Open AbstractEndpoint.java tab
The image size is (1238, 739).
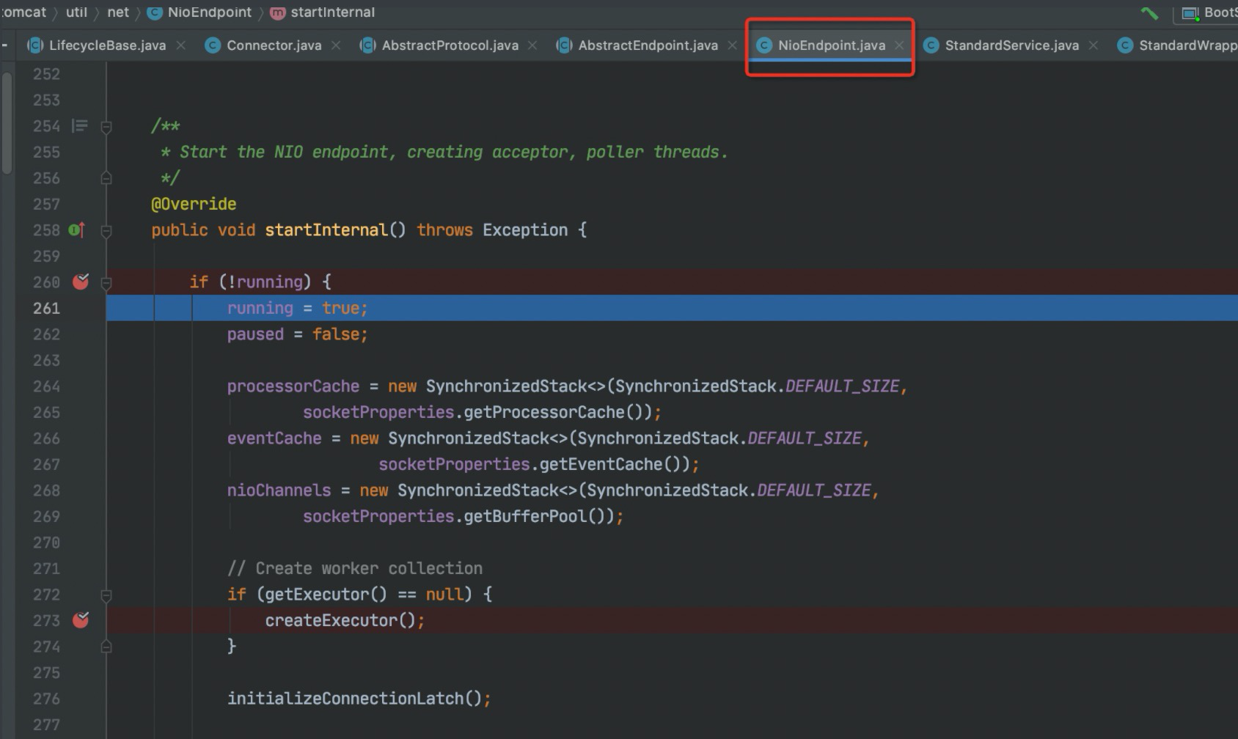click(x=648, y=45)
